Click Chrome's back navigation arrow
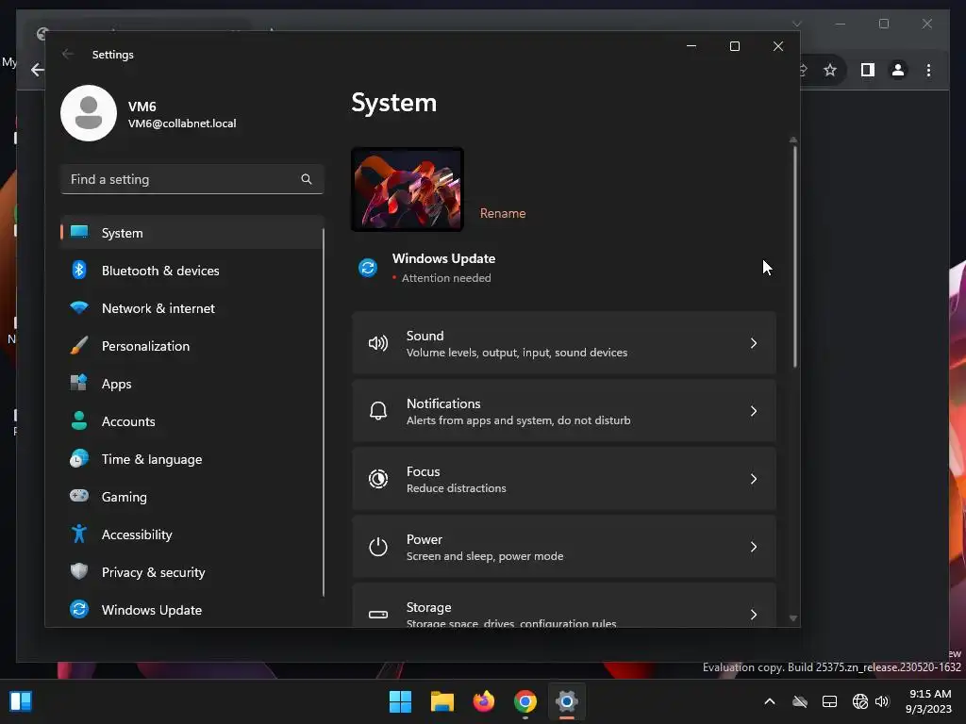 38,70
